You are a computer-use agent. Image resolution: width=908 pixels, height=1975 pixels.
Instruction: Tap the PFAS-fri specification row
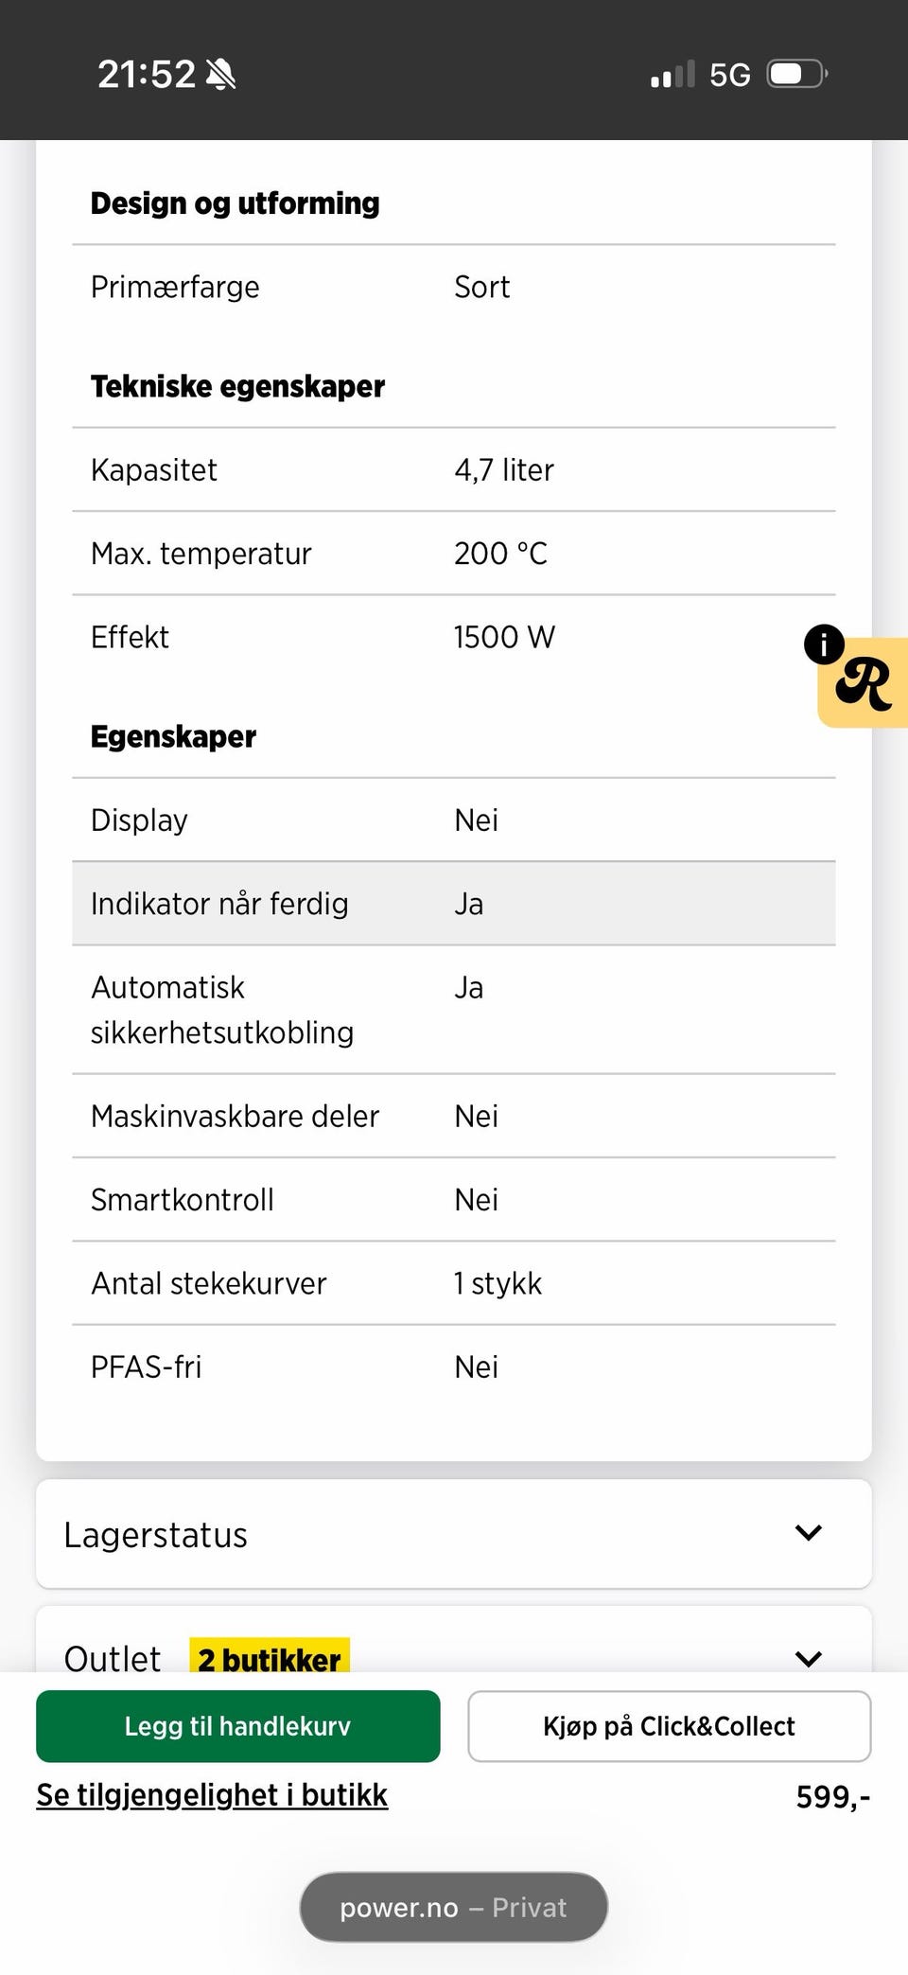coord(453,1367)
